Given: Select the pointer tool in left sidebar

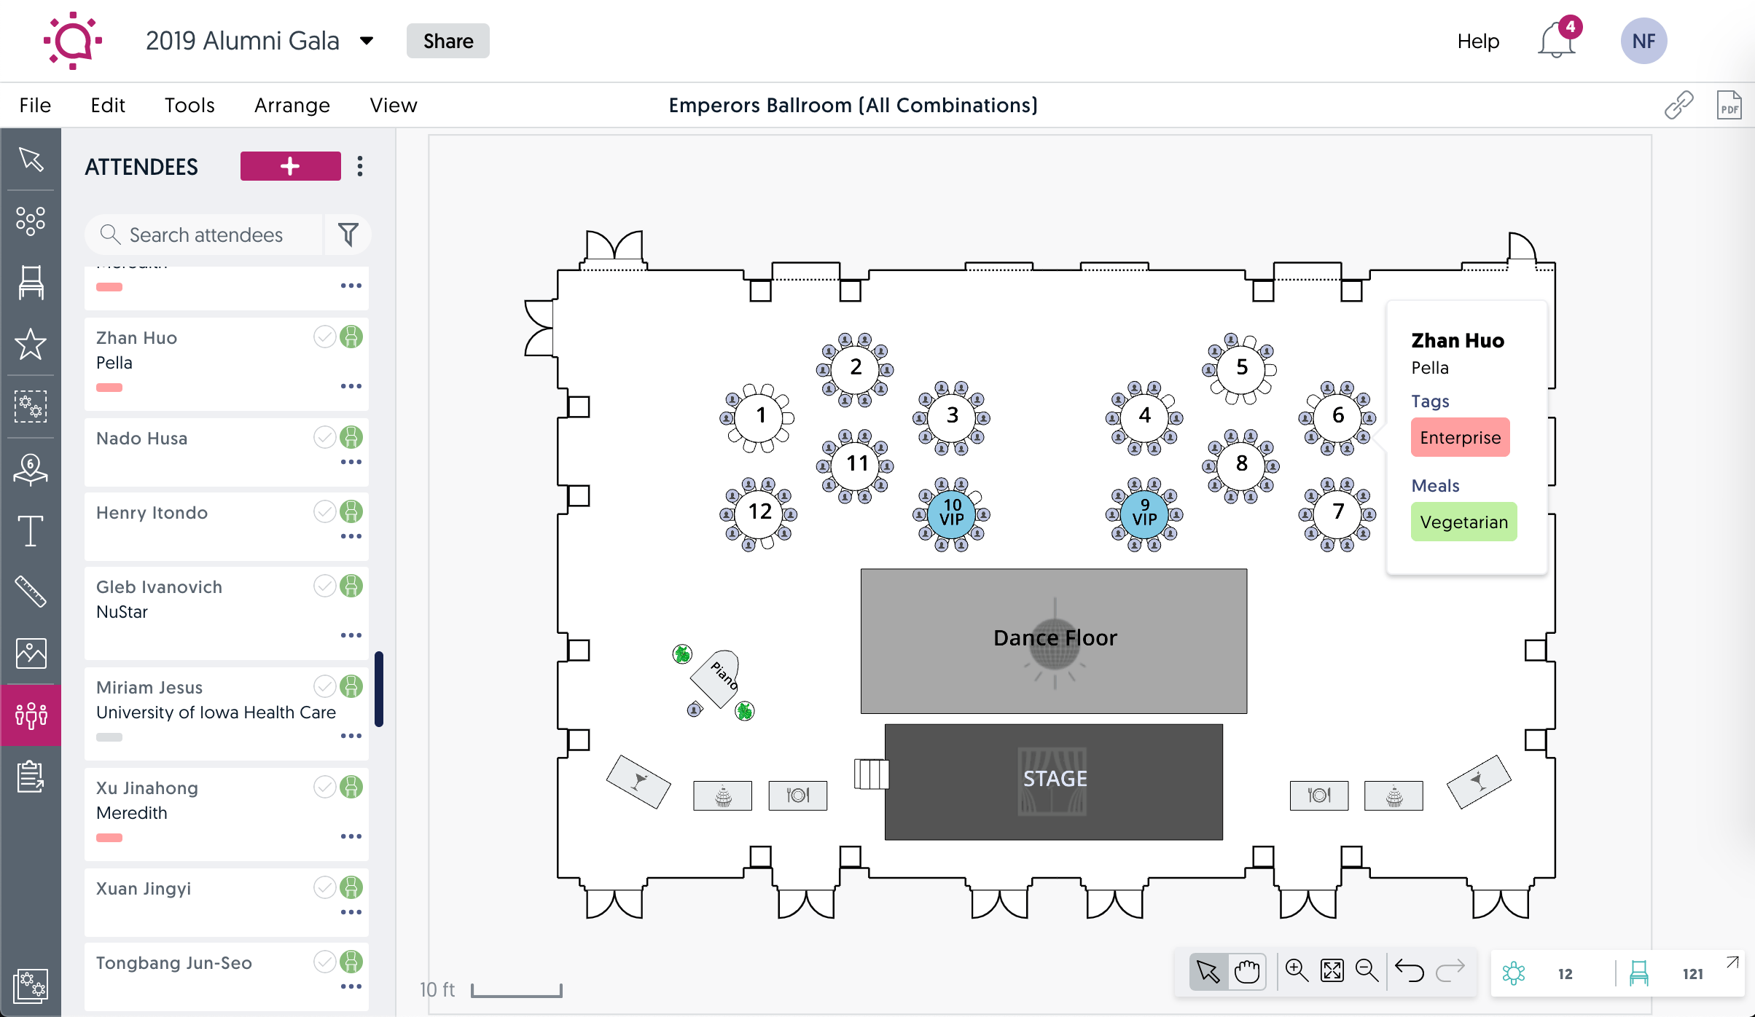Looking at the screenshot, I should tap(31, 160).
